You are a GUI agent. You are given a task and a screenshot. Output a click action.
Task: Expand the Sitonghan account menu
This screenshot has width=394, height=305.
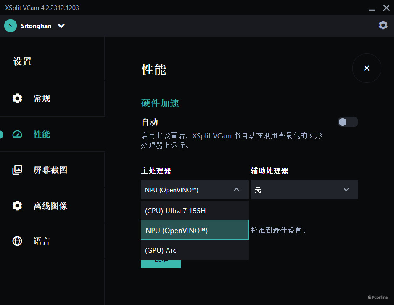[61, 26]
